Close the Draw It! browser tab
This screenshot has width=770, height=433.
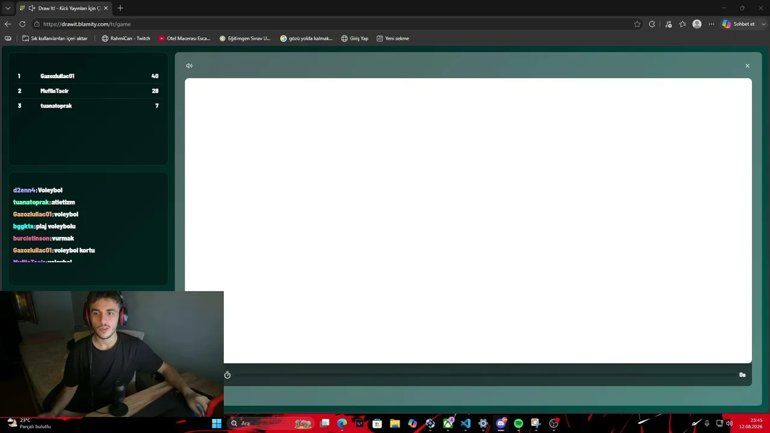click(x=106, y=8)
